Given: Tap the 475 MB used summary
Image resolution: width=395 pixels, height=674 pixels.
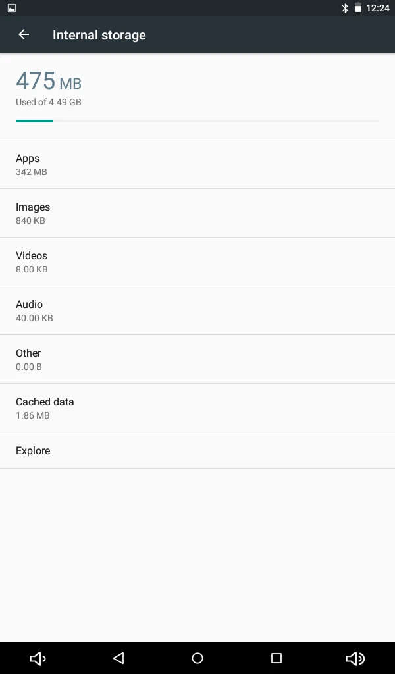Looking at the screenshot, I should click(49, 81).
